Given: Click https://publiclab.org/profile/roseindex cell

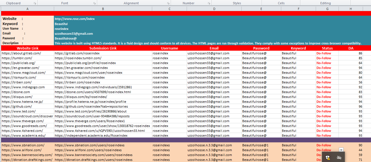Looking at the screenshot, I should [103, 63].
